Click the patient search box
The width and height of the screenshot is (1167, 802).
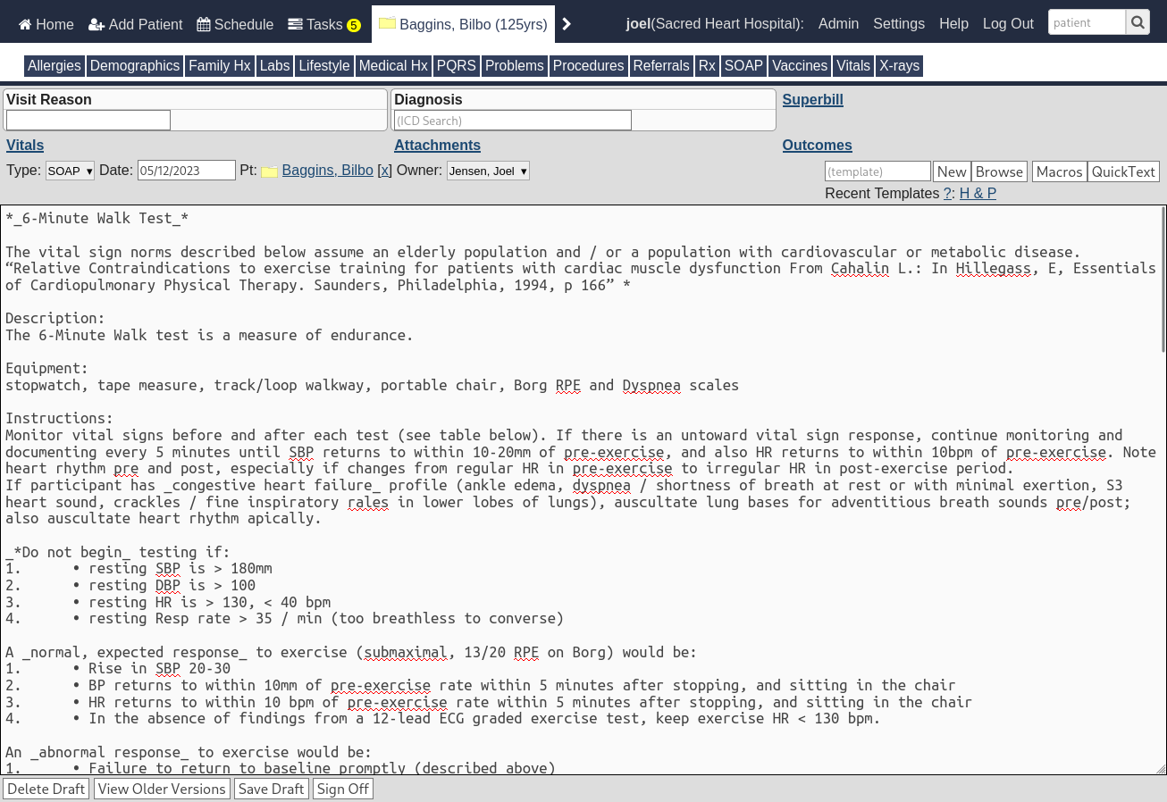pyautogui.click(x=1087, y=22)
